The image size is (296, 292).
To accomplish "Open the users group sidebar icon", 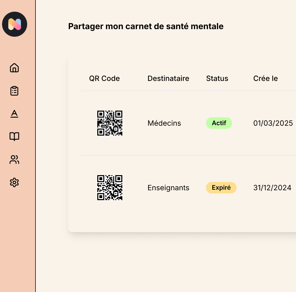I will 14,160.
